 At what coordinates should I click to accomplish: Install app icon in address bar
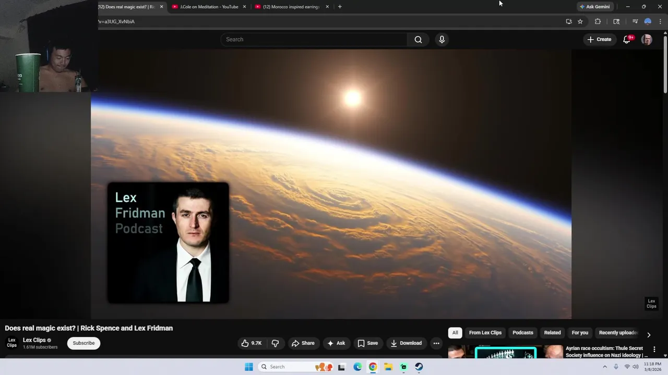pyautogui.click(x=569, y=21)
